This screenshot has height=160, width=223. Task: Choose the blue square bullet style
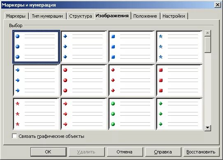(x=132, y=47)
